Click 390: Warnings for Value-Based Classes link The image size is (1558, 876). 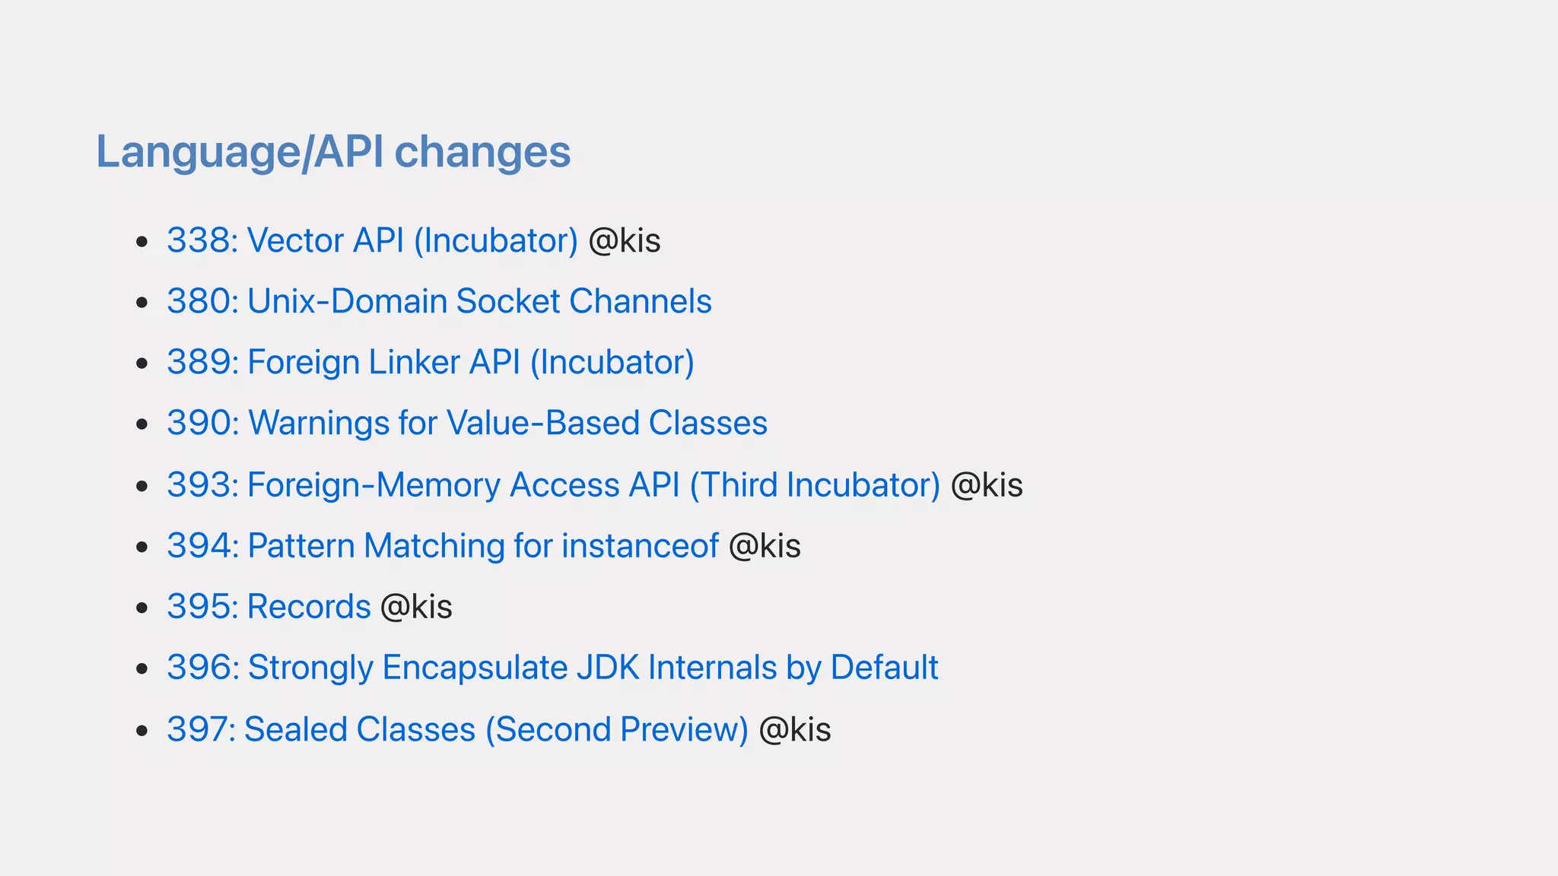tap(466, 424)
